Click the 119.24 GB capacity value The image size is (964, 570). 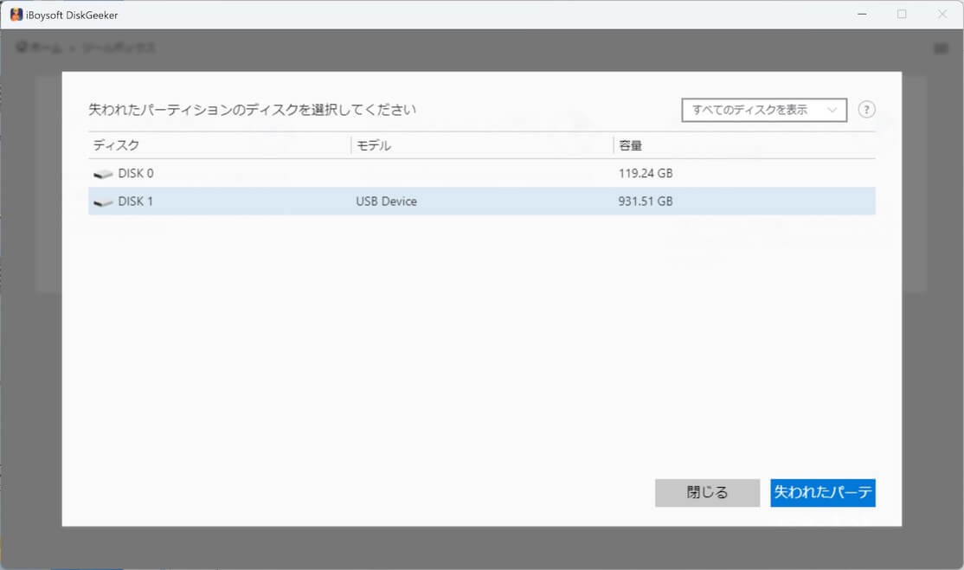point(646,173)
